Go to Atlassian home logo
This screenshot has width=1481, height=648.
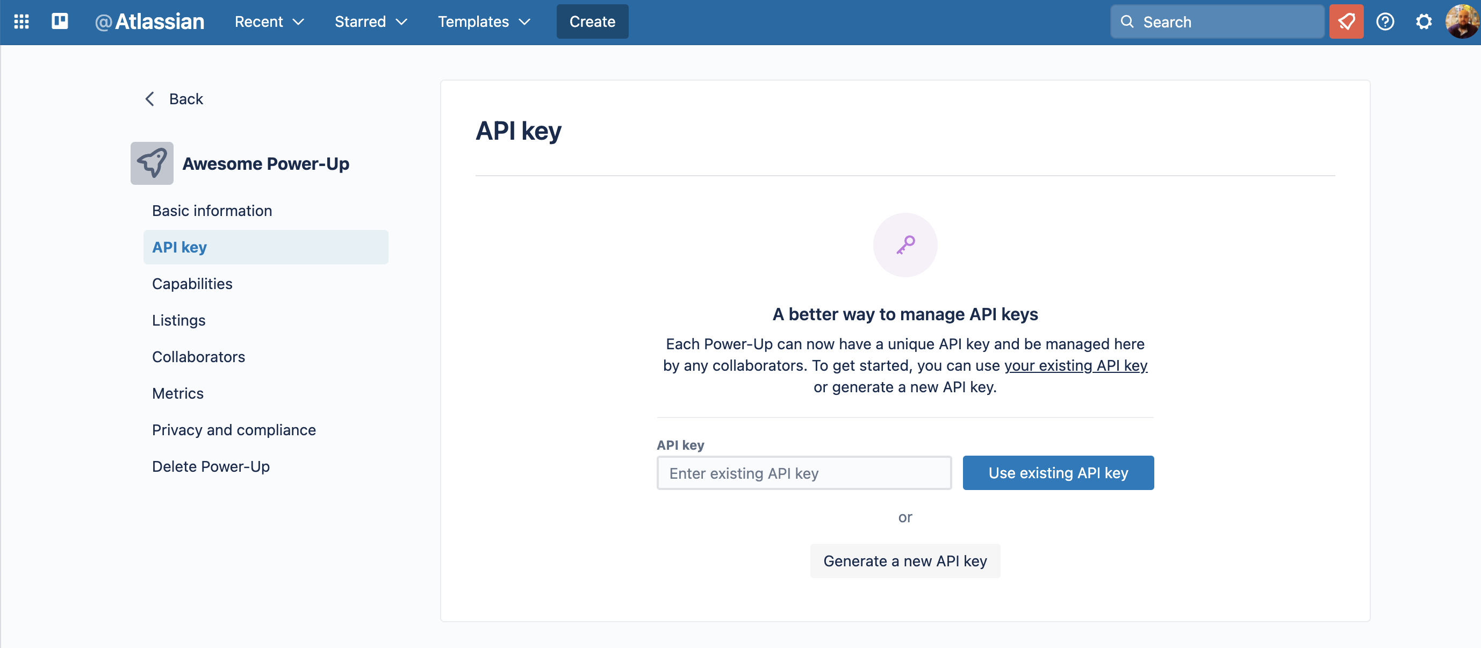click(149, 22)
